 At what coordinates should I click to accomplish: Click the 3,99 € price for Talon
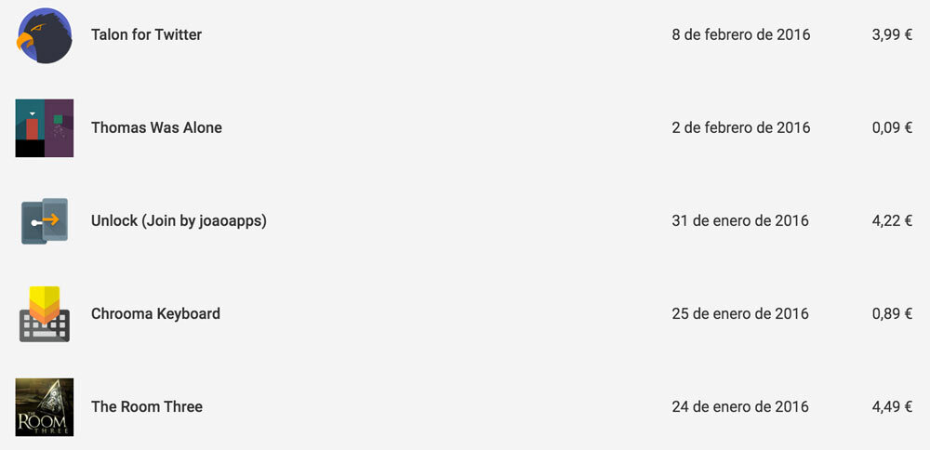892,35
